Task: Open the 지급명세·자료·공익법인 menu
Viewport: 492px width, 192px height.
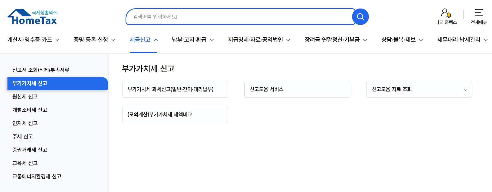Action: click(255, 40)
